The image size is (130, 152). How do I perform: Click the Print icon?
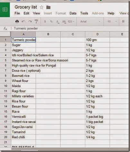[x=17, y=22]
